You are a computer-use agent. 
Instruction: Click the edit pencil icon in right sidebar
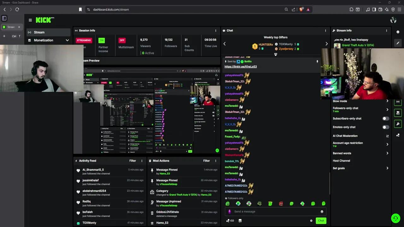tap(398, 43)
